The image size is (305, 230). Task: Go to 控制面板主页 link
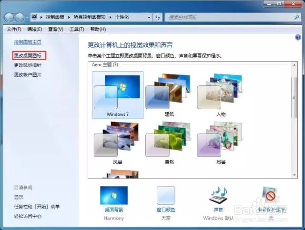click(x=28, y=42)
